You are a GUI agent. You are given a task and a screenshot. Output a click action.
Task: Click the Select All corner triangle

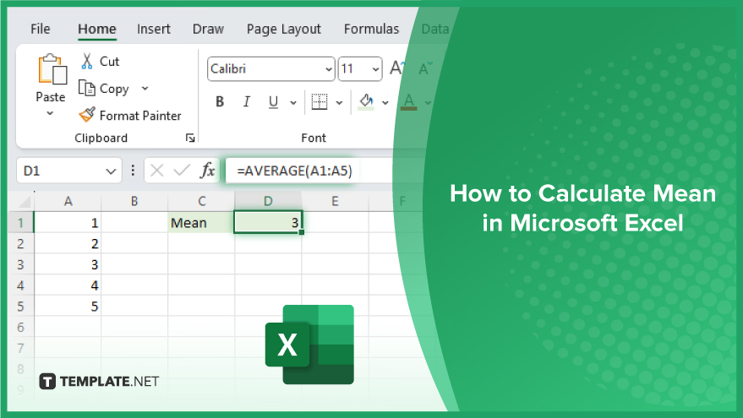pyautogui.click(x=25, y=202)
